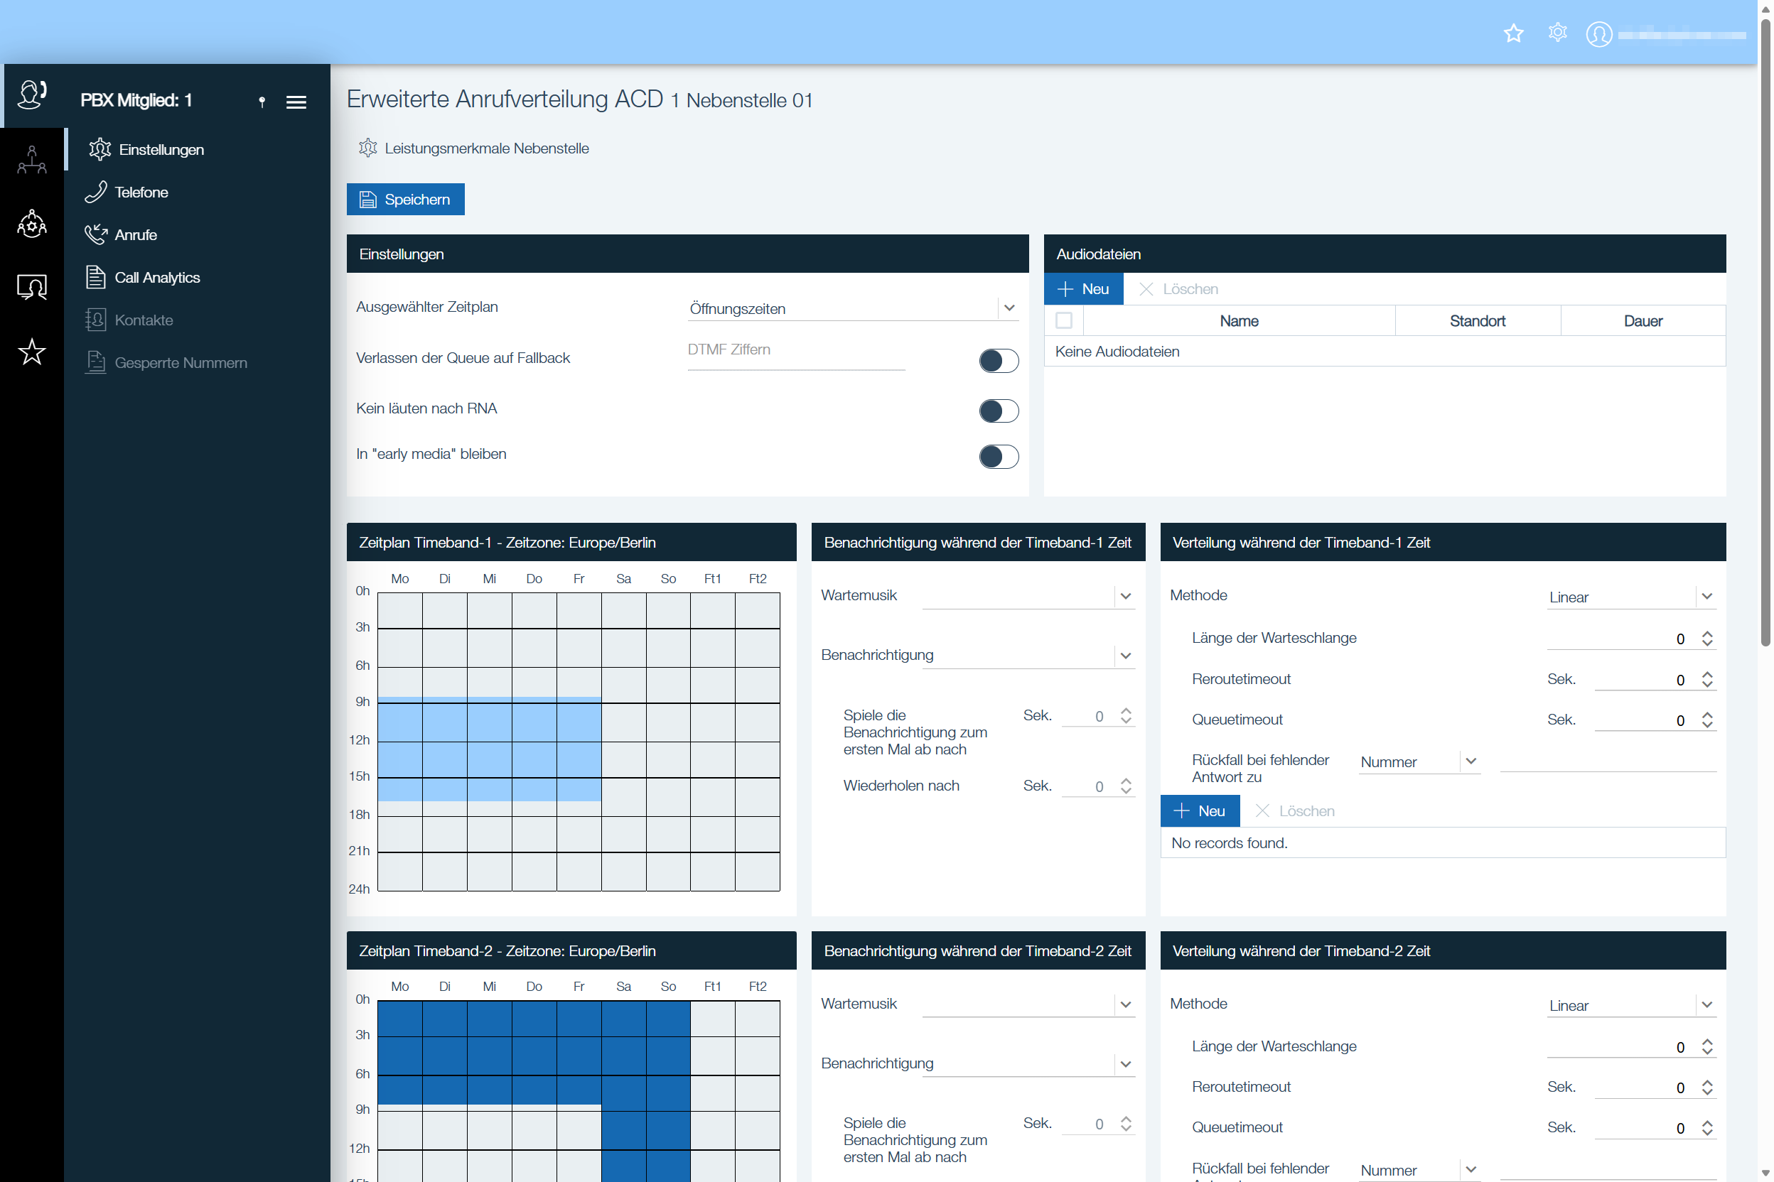Image resolution: width=1774 pixels, height=1182 pixels.
Task: Click the "No records found." row
Action: [x=1442, y=842]
